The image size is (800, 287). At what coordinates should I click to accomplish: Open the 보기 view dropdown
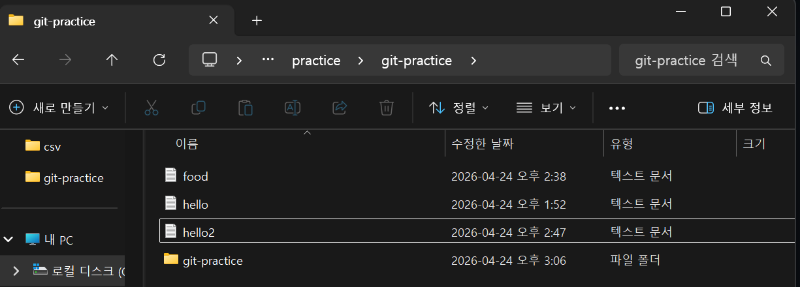(x=546, y=108)
